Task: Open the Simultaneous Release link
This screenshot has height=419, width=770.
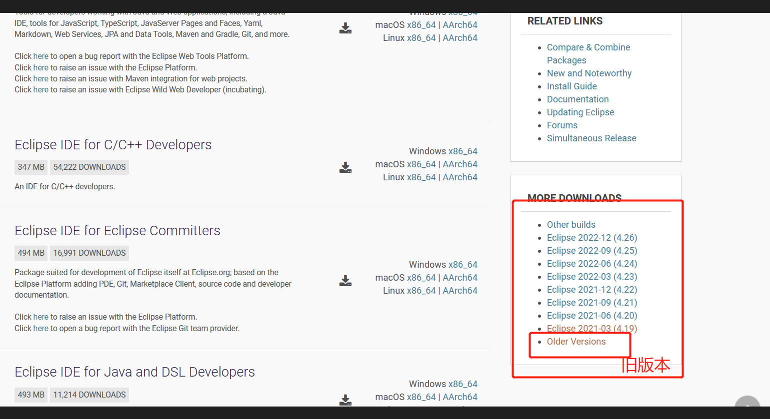Action: click(x=591, y=138)
